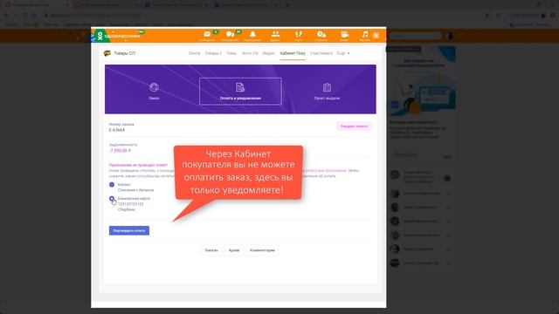Screen dimensions: 559x314
Task: Switch to the Видео tab
Action: tap(269, 53)
